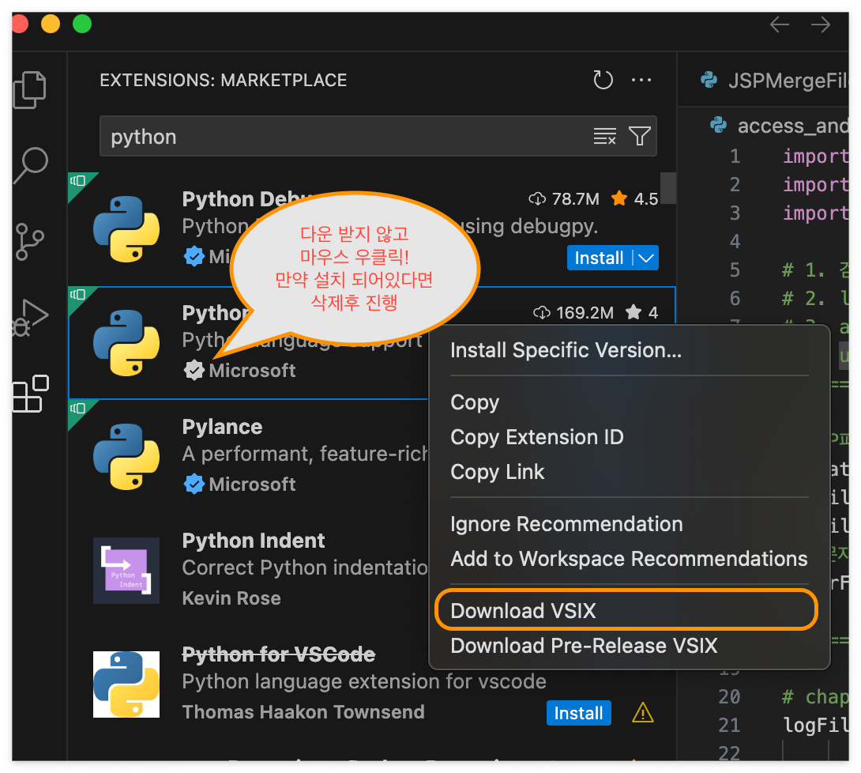Open the Views and More Actions menu
This screenshot has height=773, width=861.
[x=641, y=80]
